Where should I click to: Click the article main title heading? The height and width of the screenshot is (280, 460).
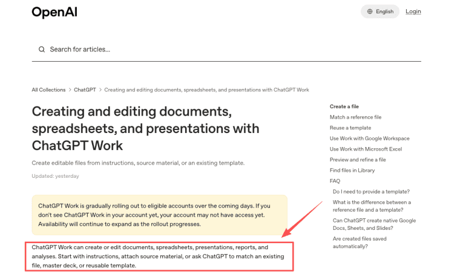click(x=145, y=128)
